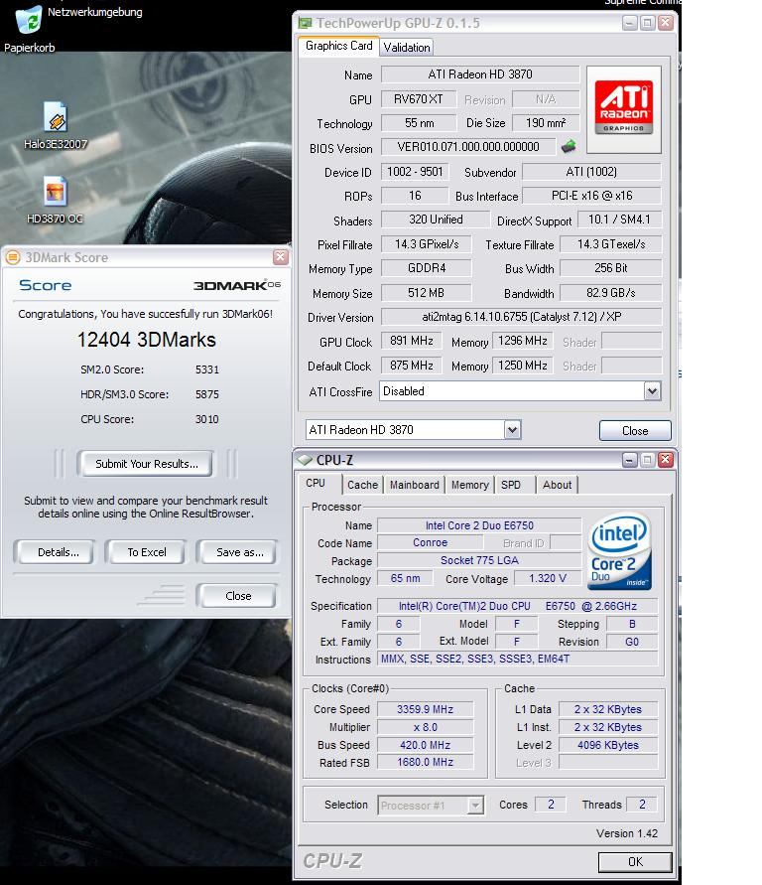Click the Driver Version field

[521, 317]
